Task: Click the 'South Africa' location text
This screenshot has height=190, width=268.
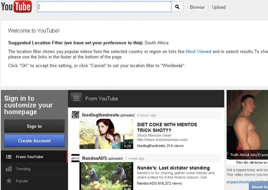Action: [156, 43]
